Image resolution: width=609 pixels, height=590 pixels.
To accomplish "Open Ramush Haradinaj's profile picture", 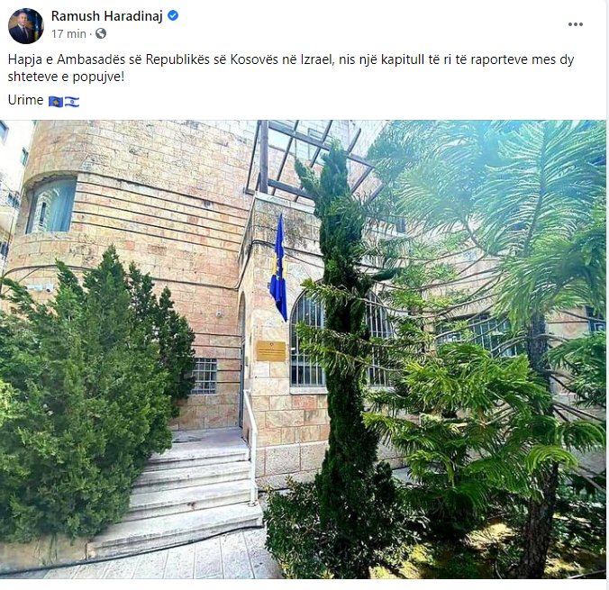I will point(26,25).
